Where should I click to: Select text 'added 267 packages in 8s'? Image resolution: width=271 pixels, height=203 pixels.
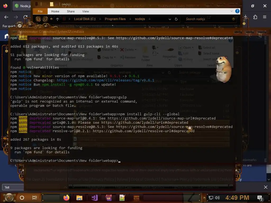(x=36, y=140)
